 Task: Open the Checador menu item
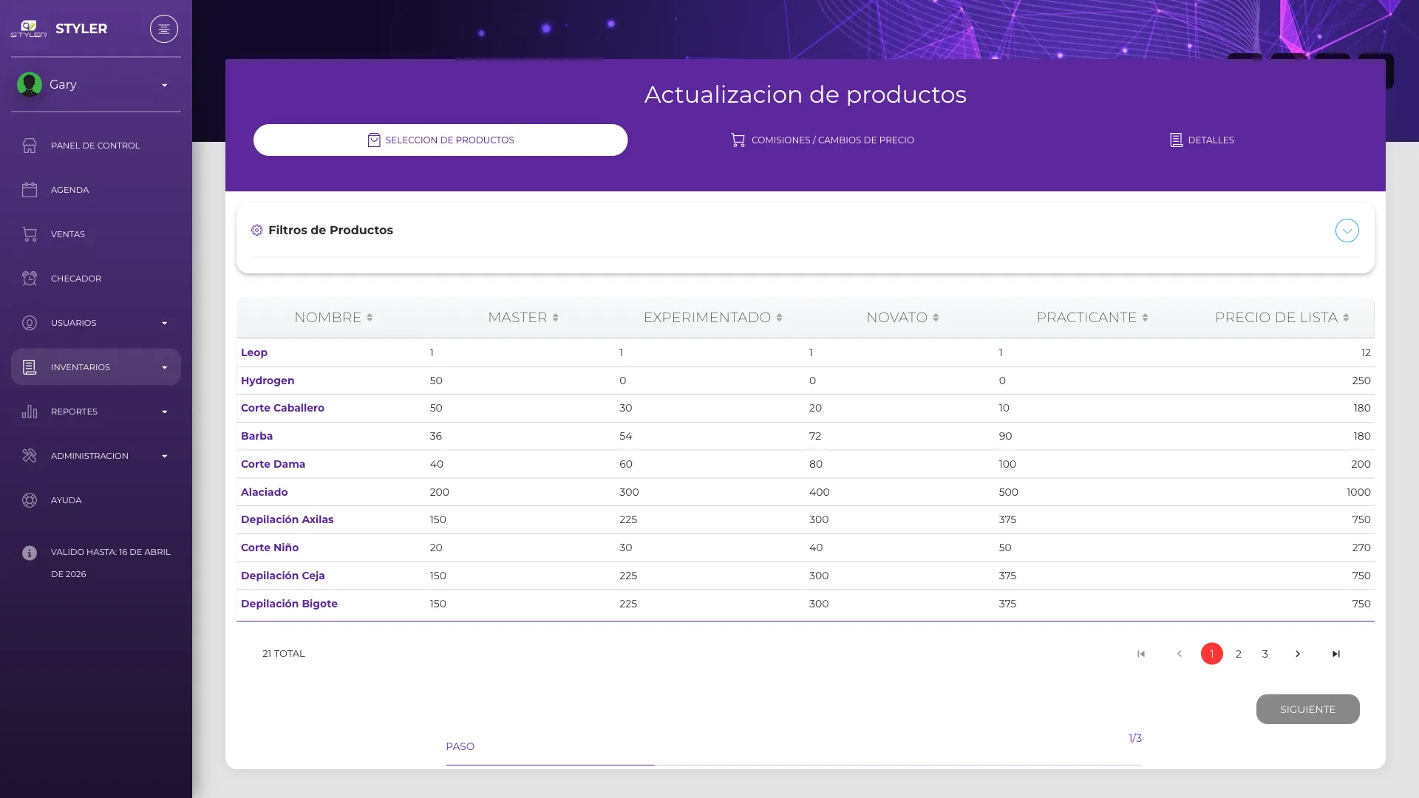[95, 279]
